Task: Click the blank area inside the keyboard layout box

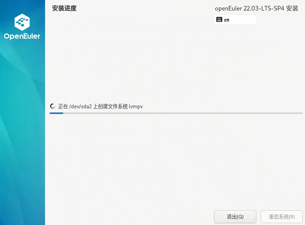Action: coord(243,20)
